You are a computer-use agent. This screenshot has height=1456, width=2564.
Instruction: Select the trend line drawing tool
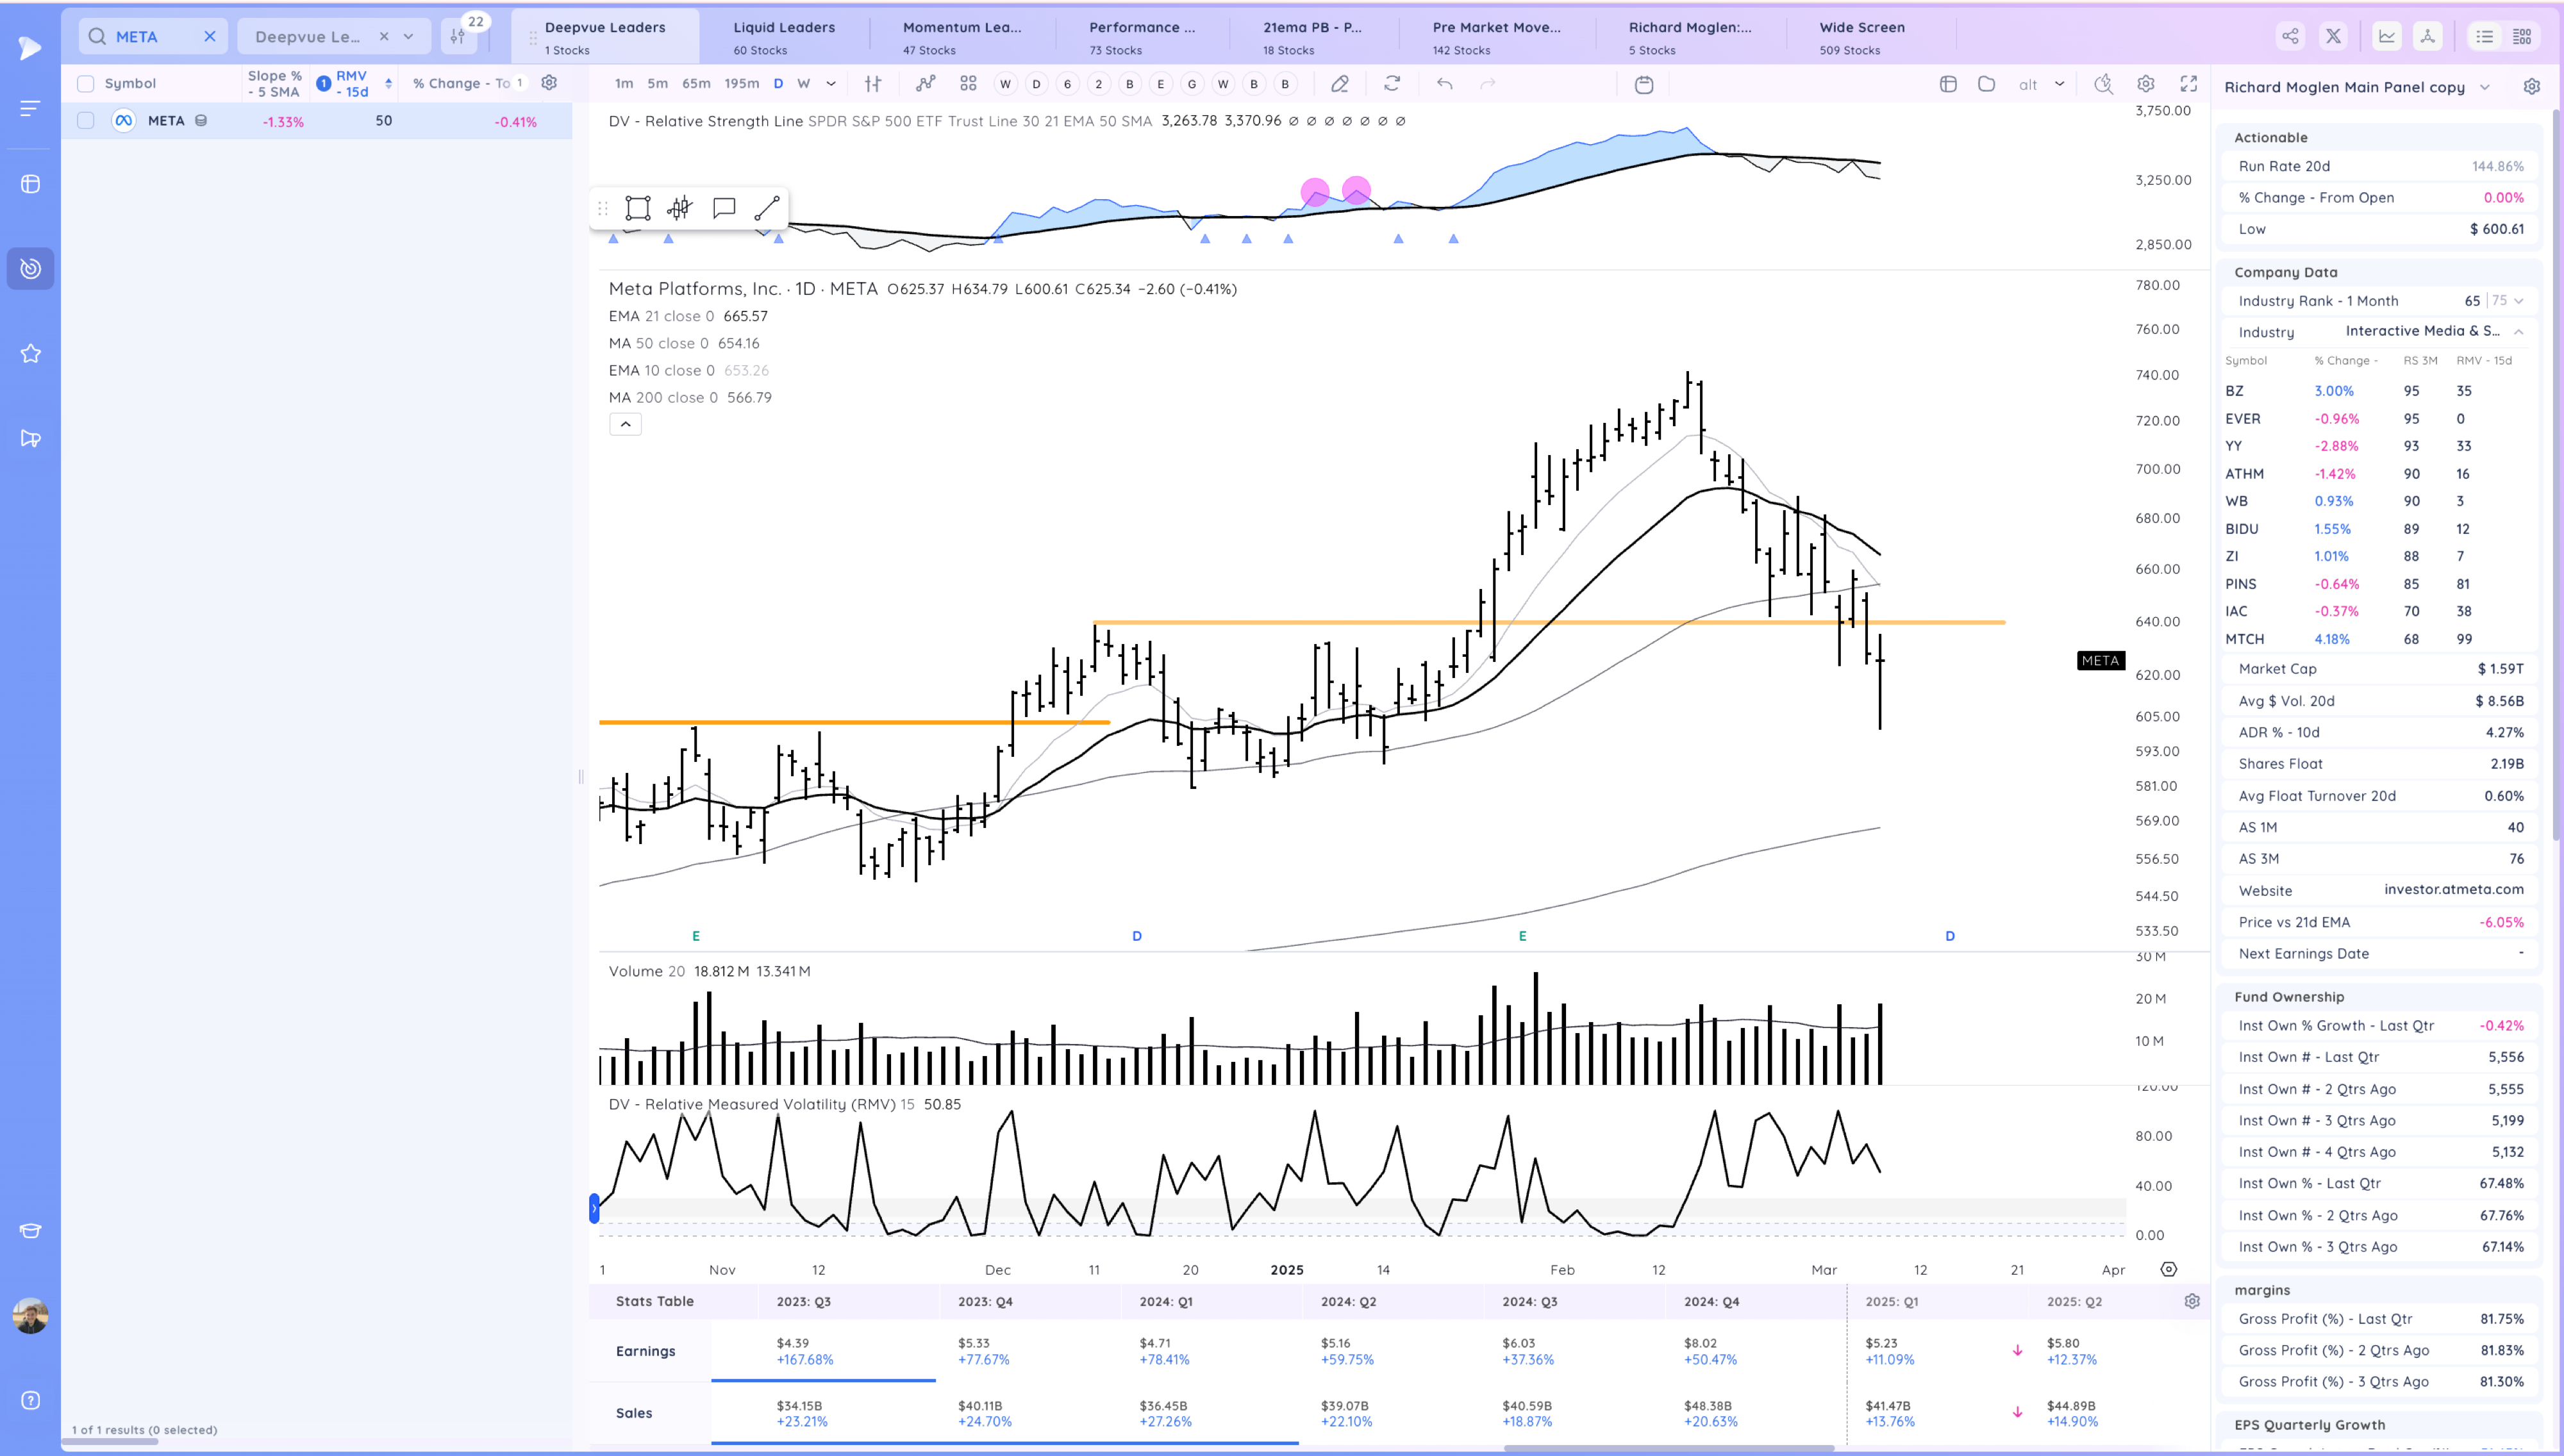pyautogui.click(x=767, y=208)
